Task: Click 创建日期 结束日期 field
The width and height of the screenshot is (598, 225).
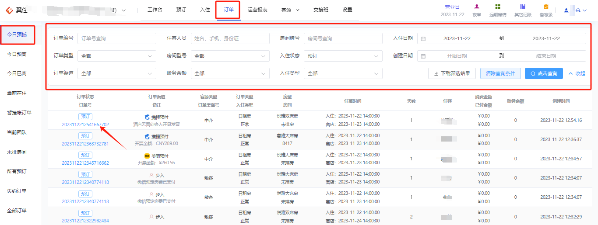Action: click(546, 56)
